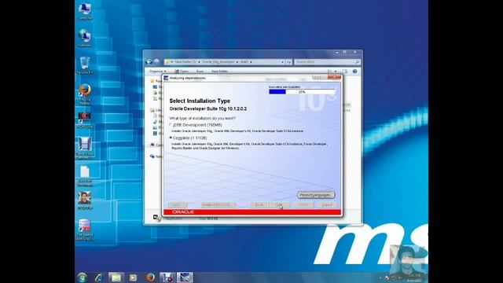Launch Windows Media Player from taskbar
This screenshot has width=503, height=283.
tap(133, 277)
